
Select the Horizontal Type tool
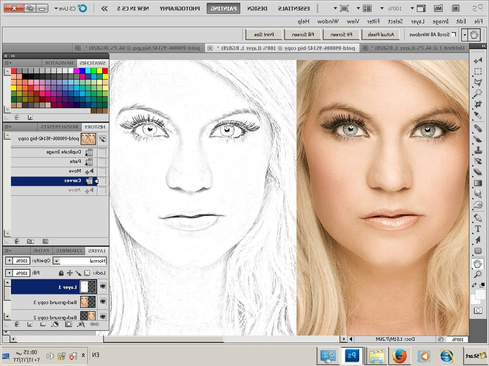[x=478, y=229]
